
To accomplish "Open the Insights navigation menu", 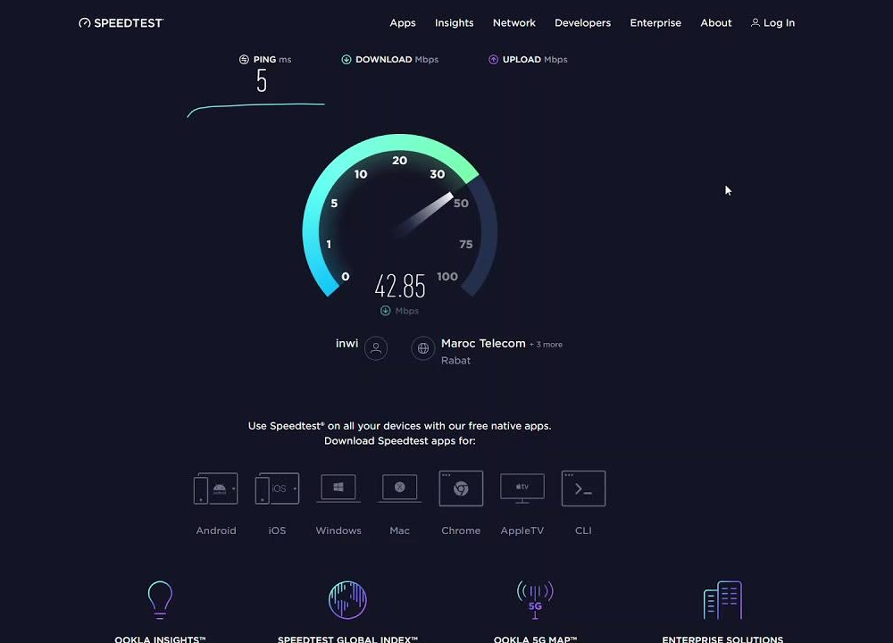I will pyautogui.click(x=454, y=23).
